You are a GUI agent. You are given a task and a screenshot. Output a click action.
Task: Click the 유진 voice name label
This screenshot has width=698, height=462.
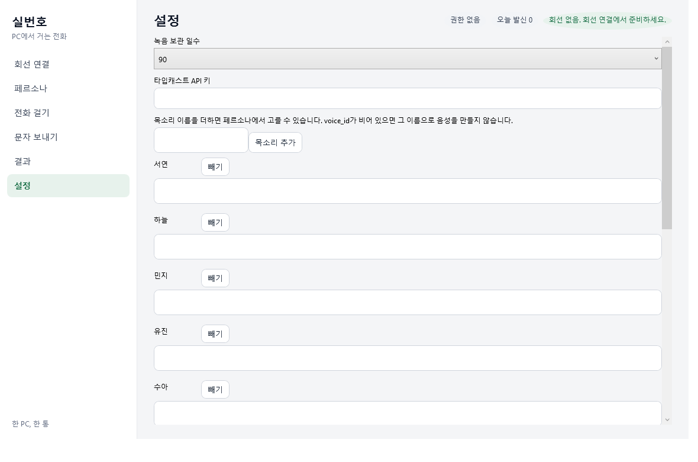click(161, 331)
